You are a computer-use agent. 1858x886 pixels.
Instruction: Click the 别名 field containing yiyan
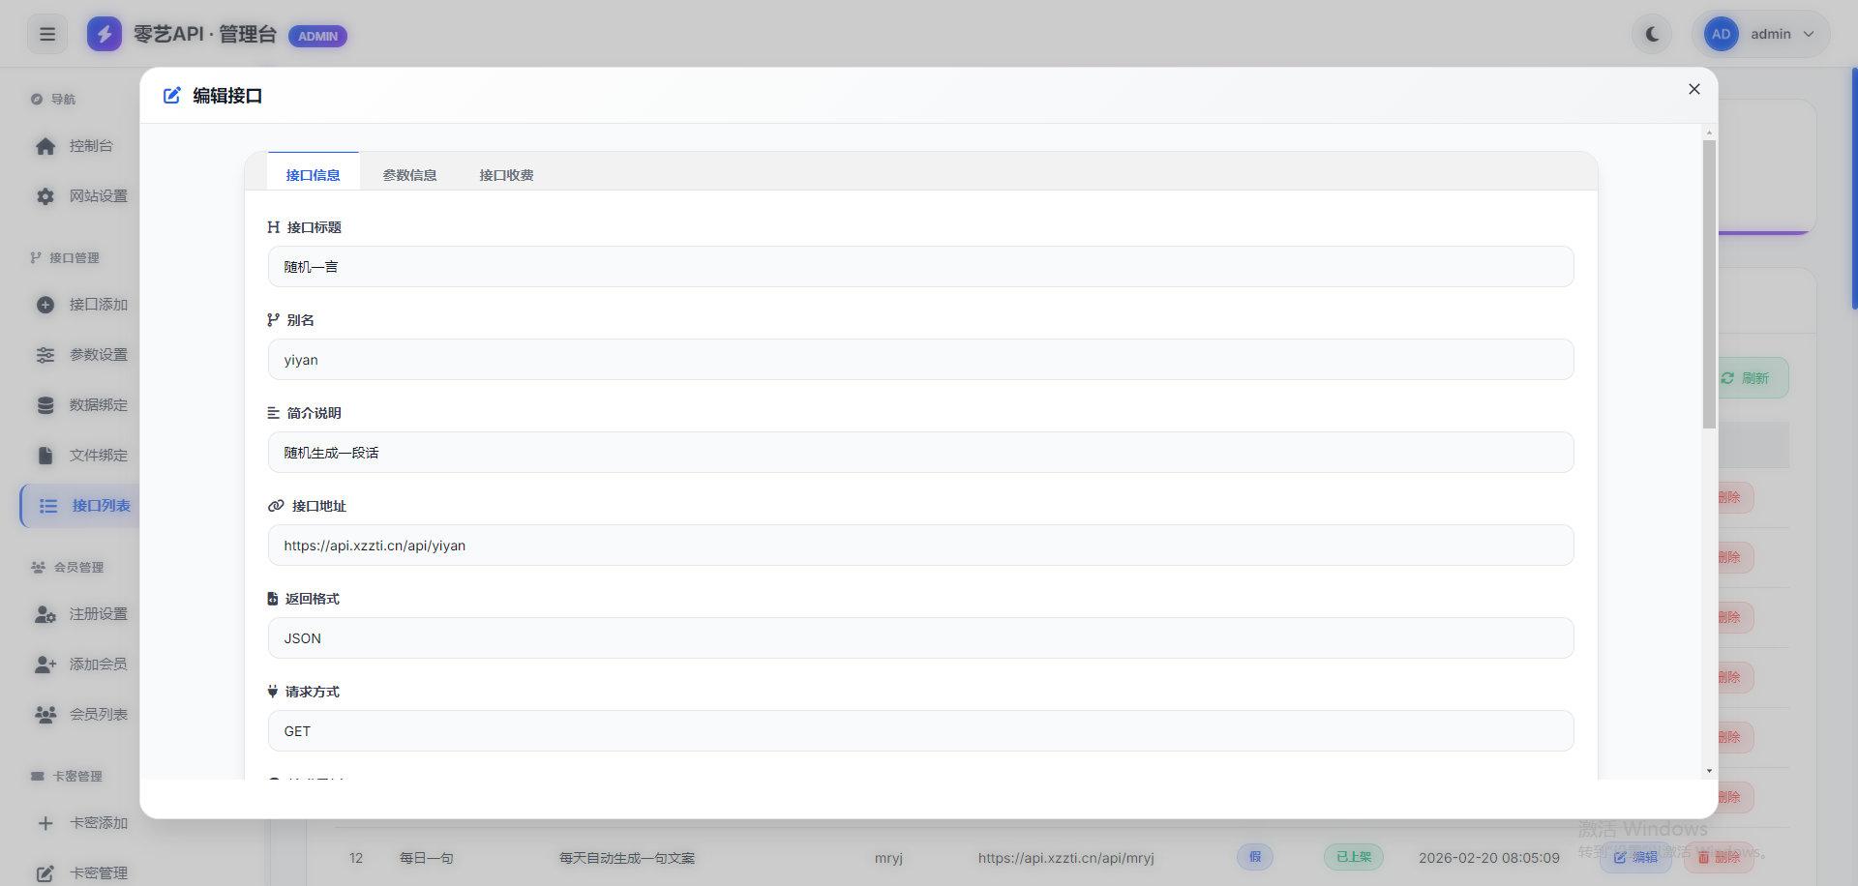coord(920,360)
